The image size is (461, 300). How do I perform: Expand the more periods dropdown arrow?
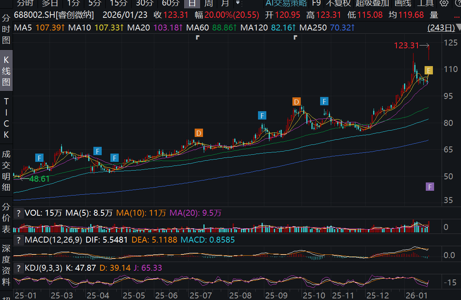coord(237,3)
